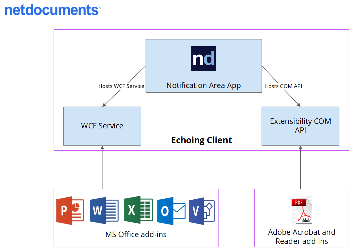The image size is (351, 250).
Task: Click the Hosts COM API arrow label
Action: pos(283,86)
